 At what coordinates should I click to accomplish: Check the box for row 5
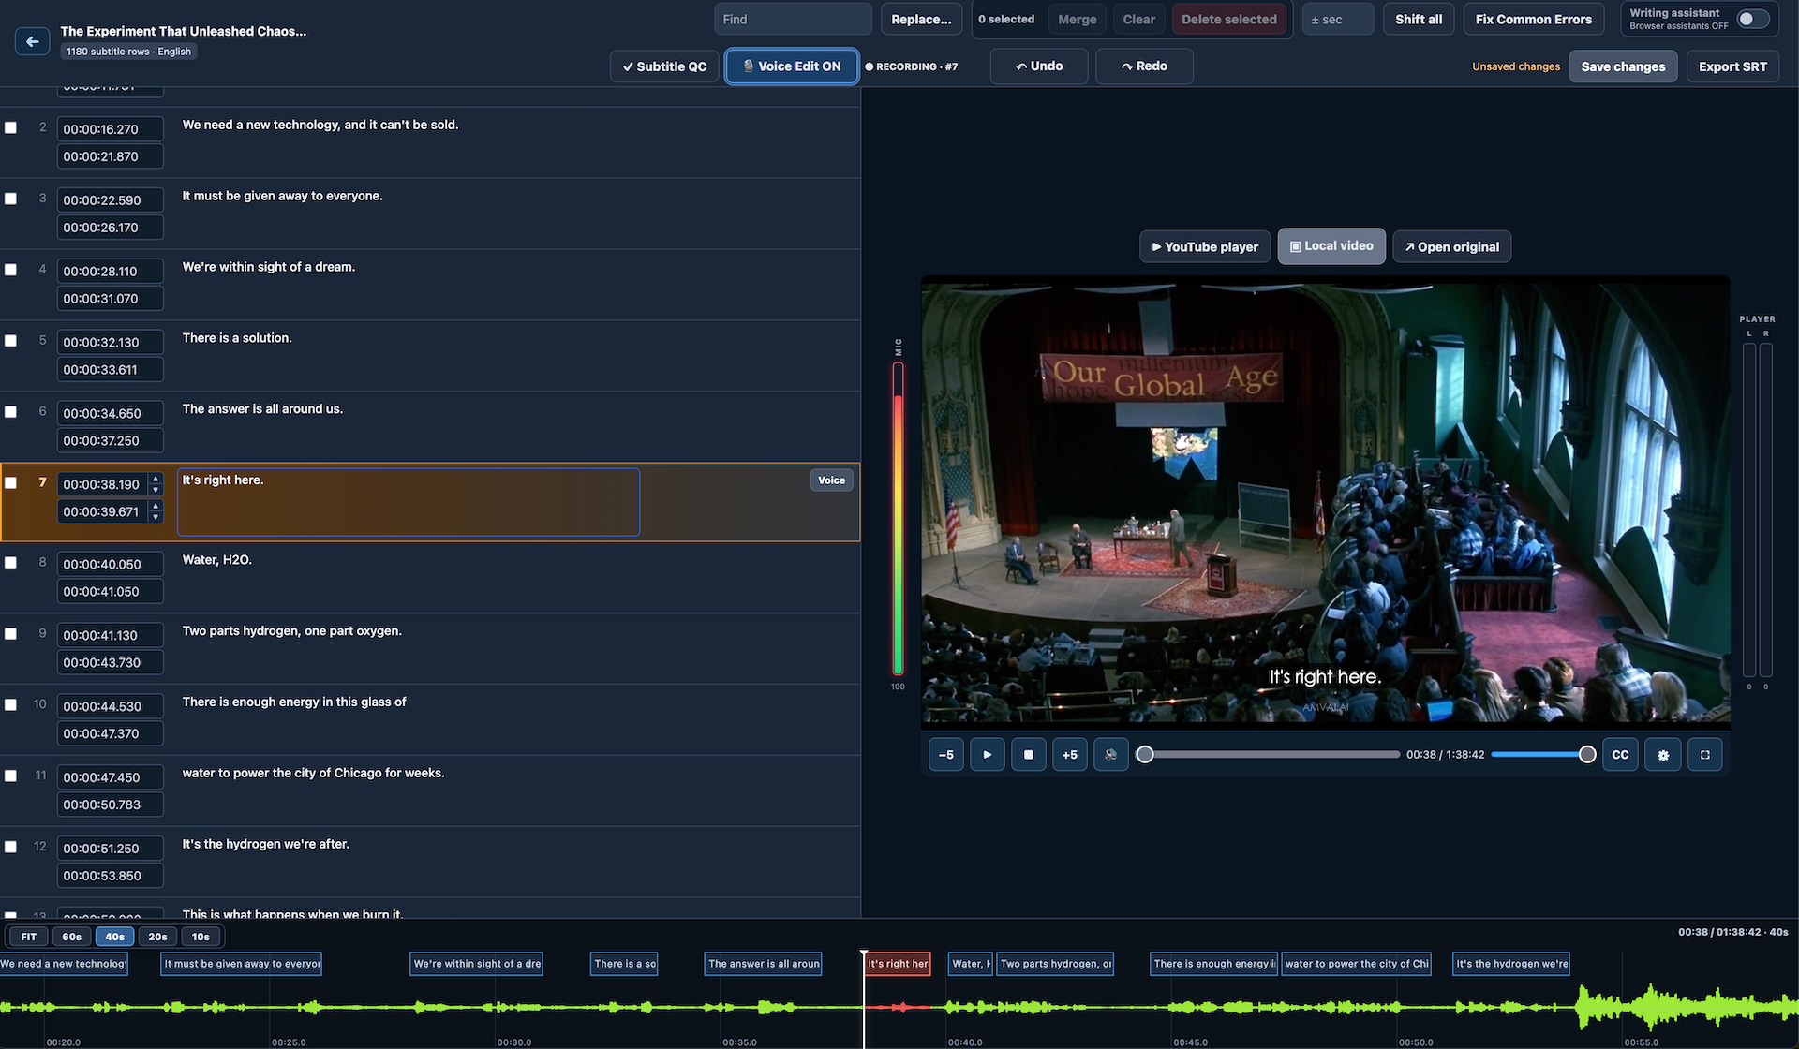pyautogui.click(x=11, y=341)
